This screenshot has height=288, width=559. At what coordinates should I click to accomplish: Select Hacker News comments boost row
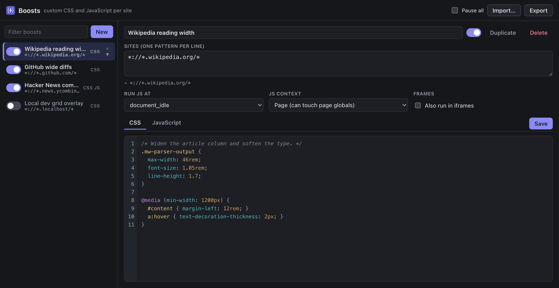click(x=59, y=88)
